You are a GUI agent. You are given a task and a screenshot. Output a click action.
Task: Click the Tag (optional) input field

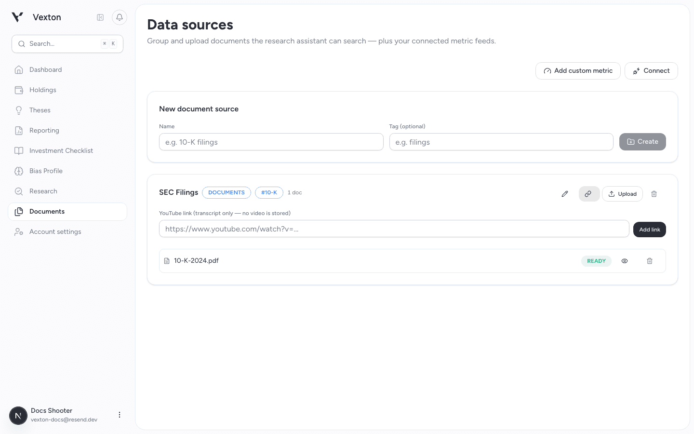coord(501,142)
